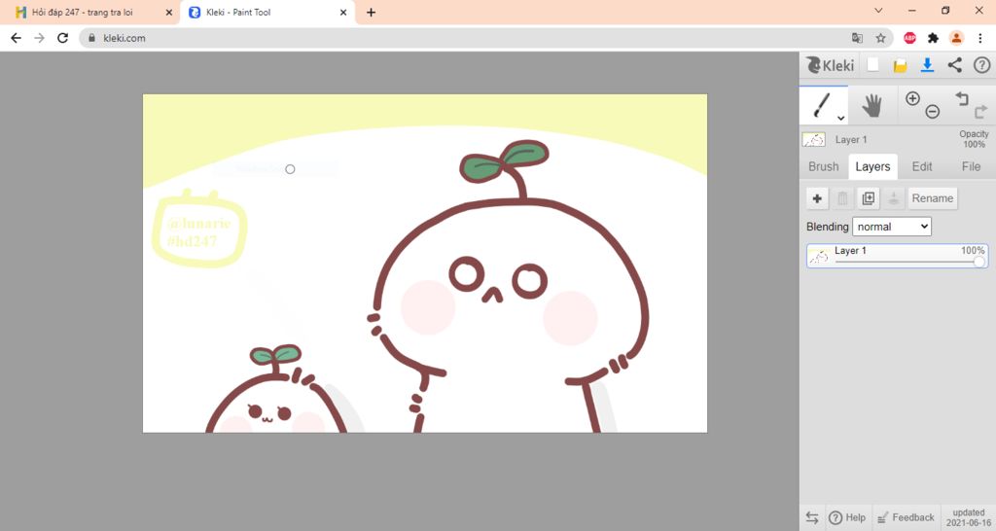The height and width of the screenshot is (531, 996).
Task: Open the tab search chevron
Action: coord(878,11)
